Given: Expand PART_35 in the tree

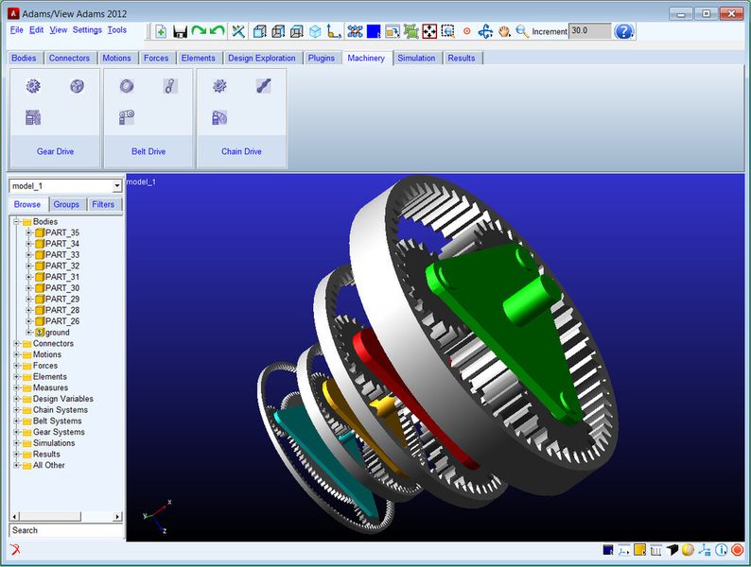Looking at the screenshot, I should (x=28, y=232).
